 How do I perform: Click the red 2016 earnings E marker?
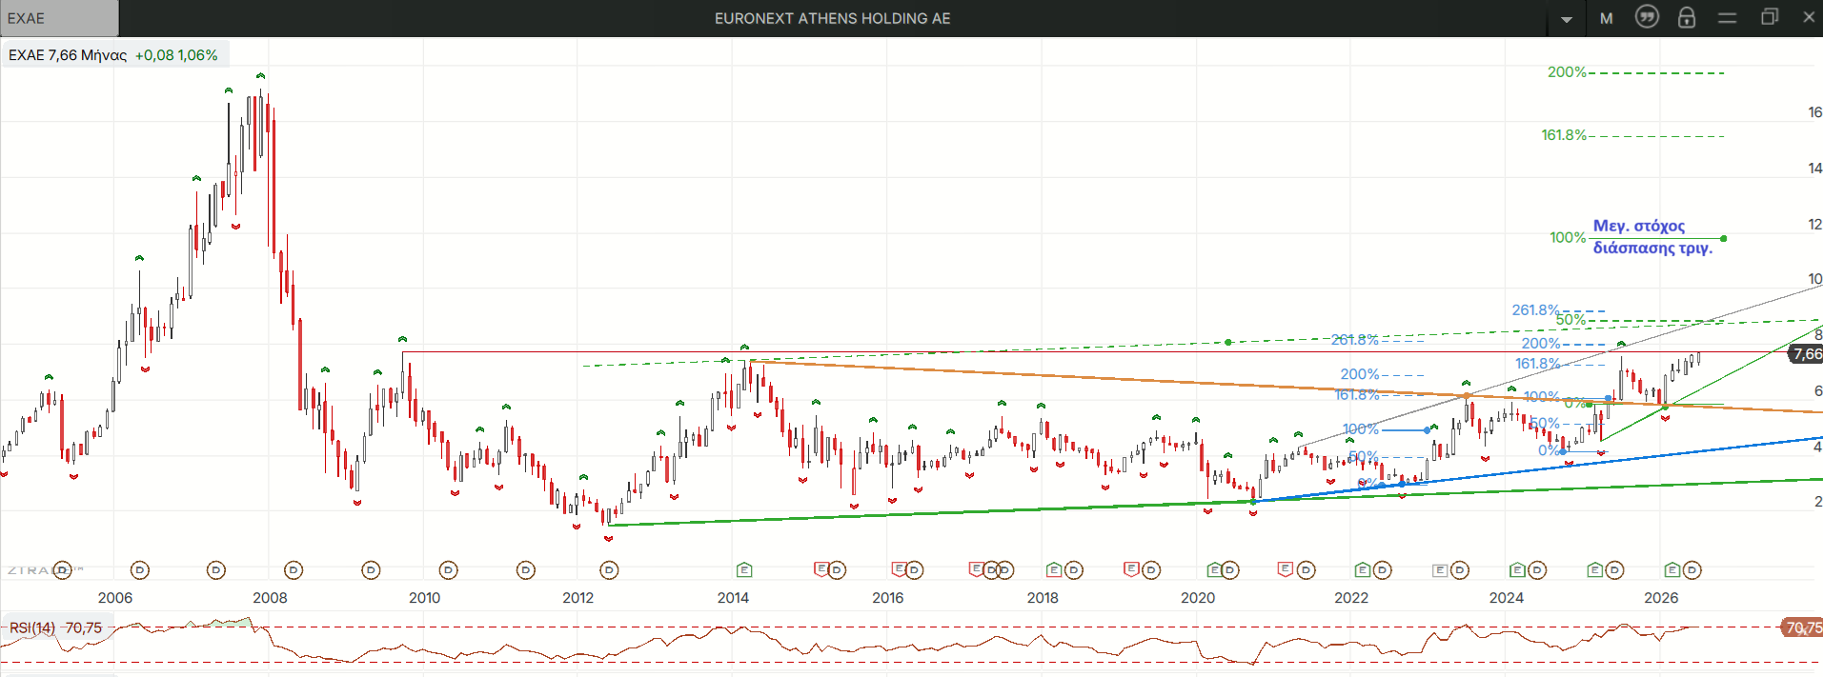pos(899,569)
